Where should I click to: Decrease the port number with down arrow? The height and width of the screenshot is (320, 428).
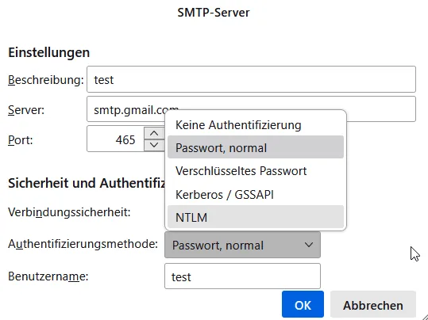pos(154,145)
